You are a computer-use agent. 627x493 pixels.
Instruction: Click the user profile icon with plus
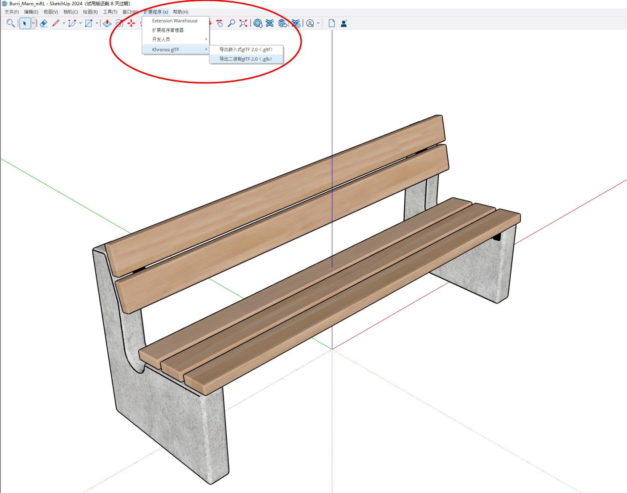pos(344,23)
